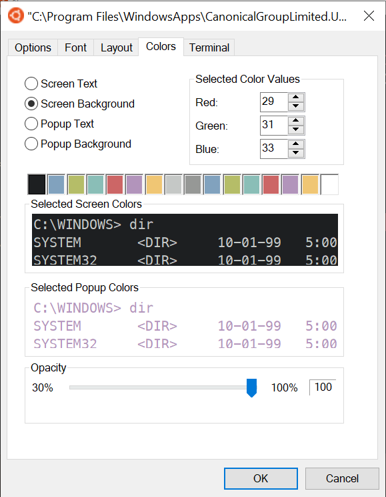386x497 pixels.
Task: Click the Ubuntu icon in title bar
Action: (15, 15)
